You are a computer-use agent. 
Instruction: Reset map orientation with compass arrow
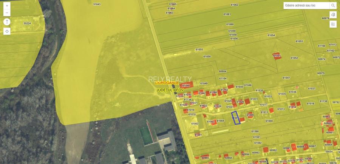pyautogui.click(x=7, y=22)
